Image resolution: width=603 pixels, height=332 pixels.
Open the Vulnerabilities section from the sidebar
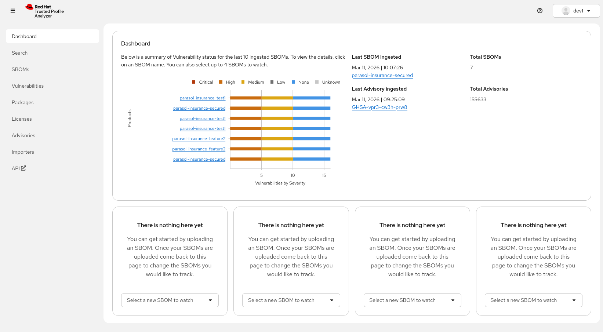pyautogui.click(x=28, y=85)
